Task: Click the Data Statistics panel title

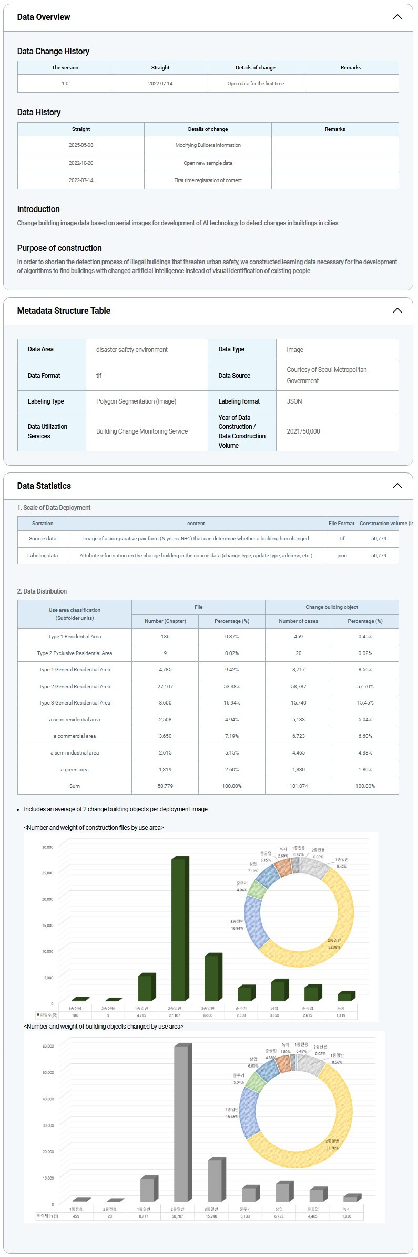Action: tap(44, 486)
